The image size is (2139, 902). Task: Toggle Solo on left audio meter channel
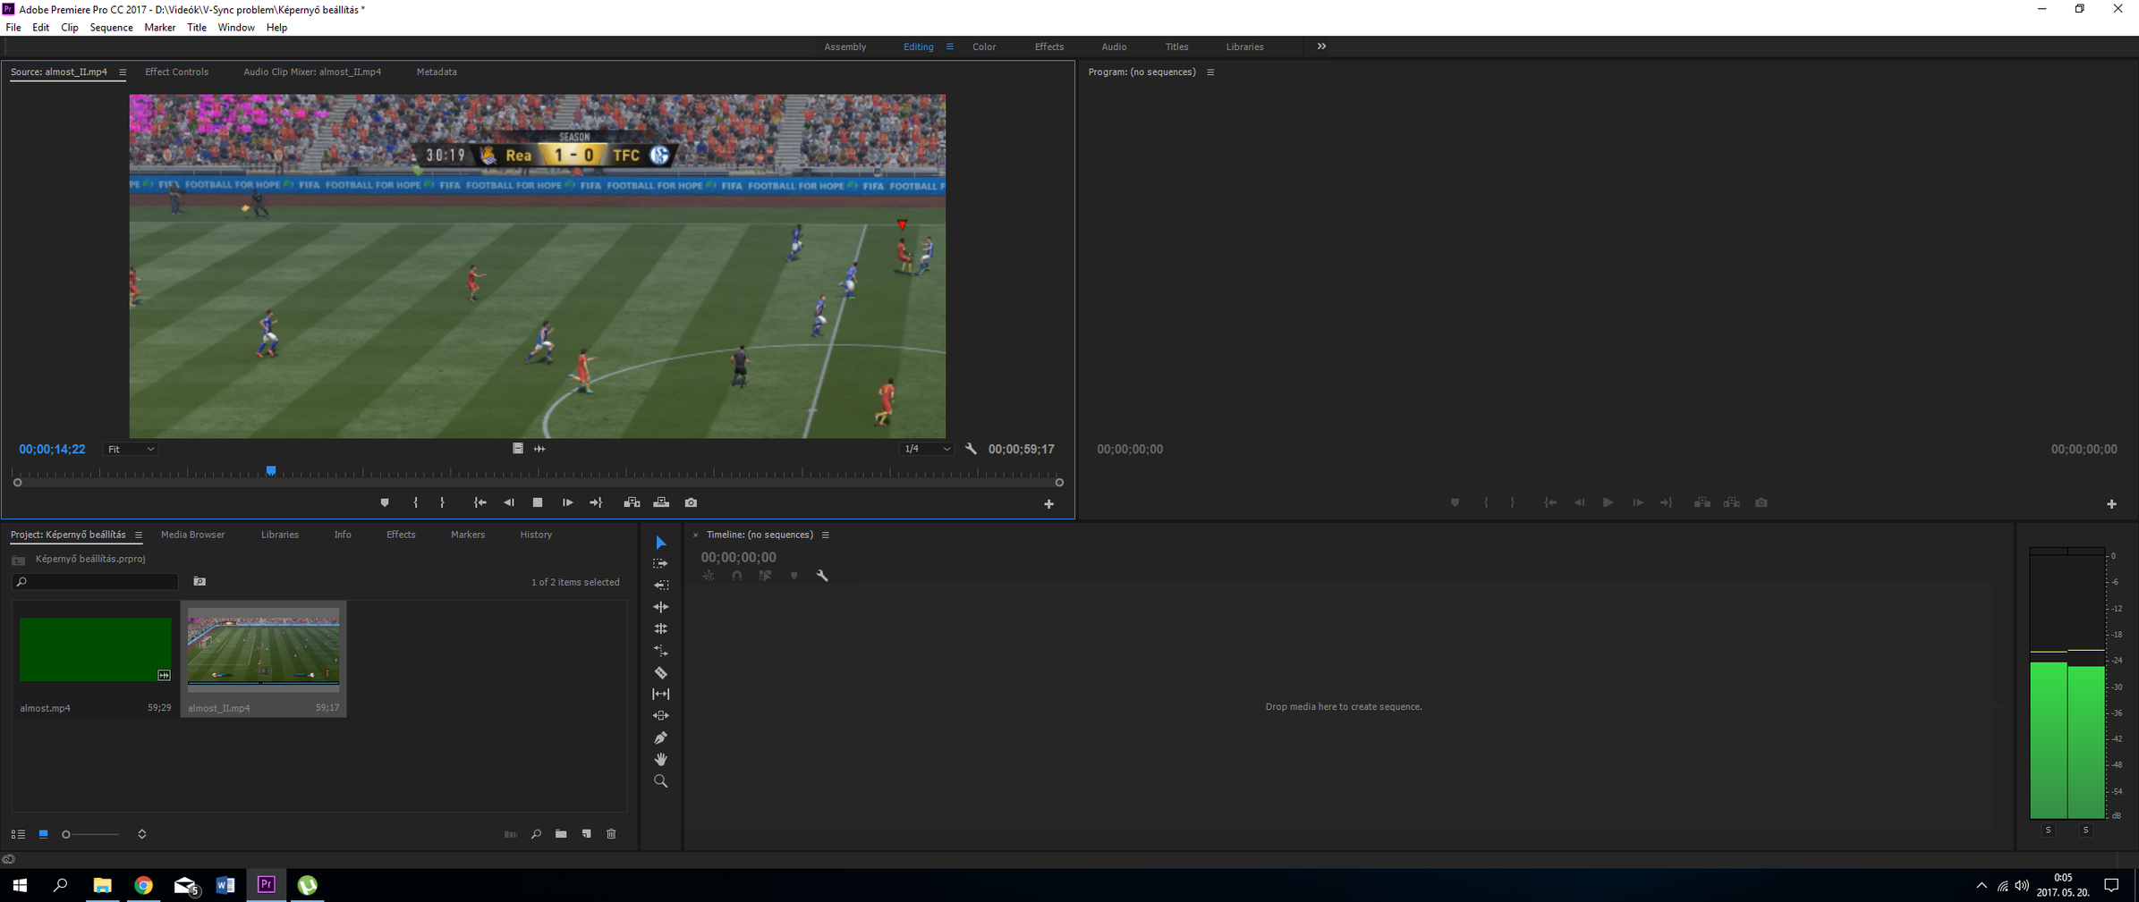2049,830
